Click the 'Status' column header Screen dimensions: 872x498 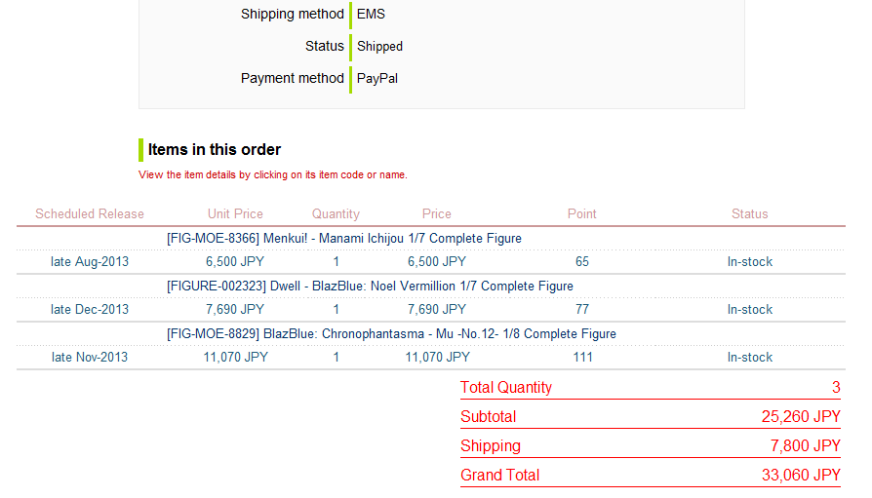750,214
